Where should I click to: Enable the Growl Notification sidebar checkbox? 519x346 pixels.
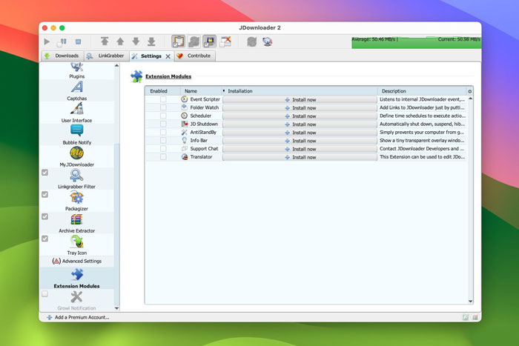pos(45,293)
